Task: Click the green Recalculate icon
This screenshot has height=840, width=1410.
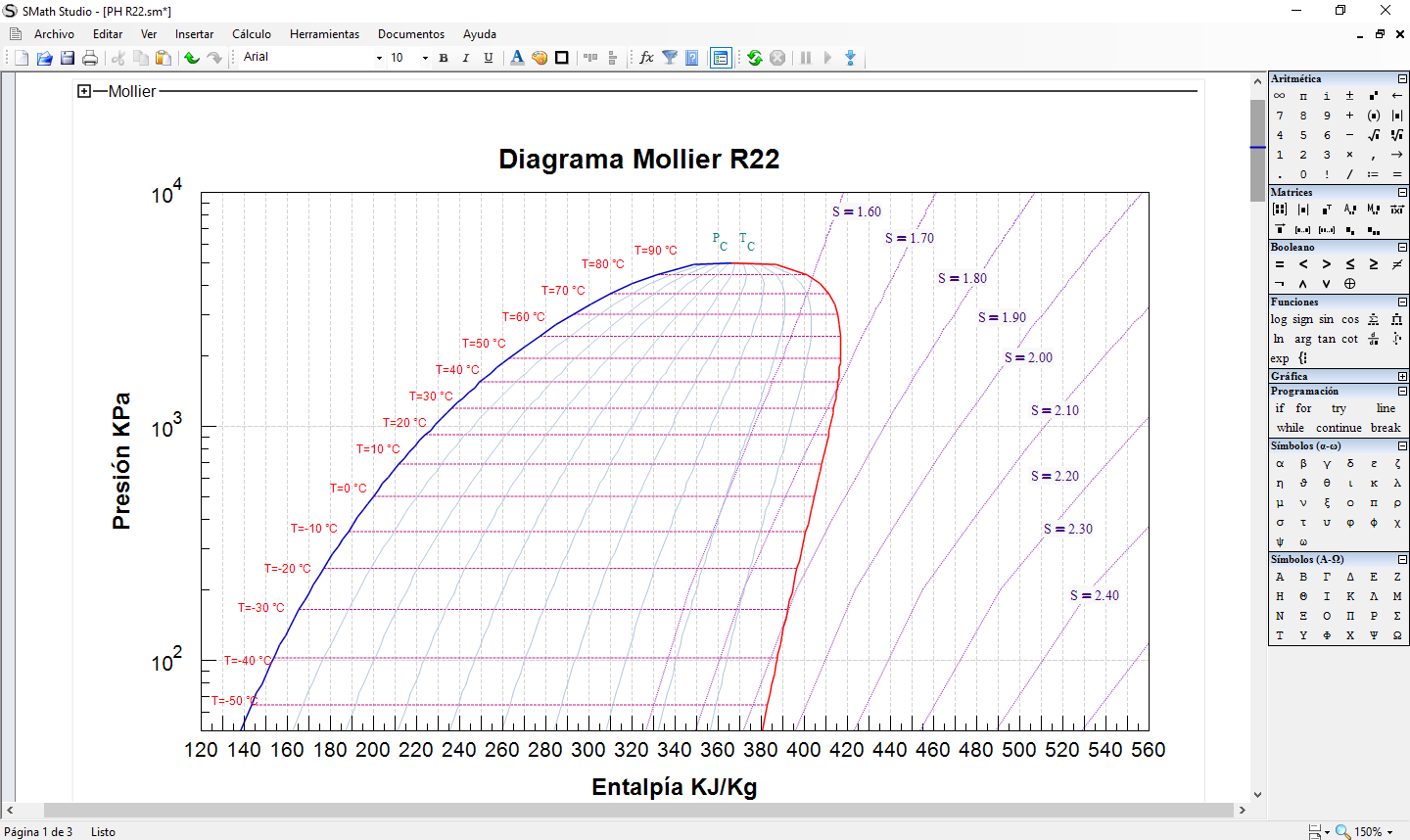Action: click(x=754, y=58)
